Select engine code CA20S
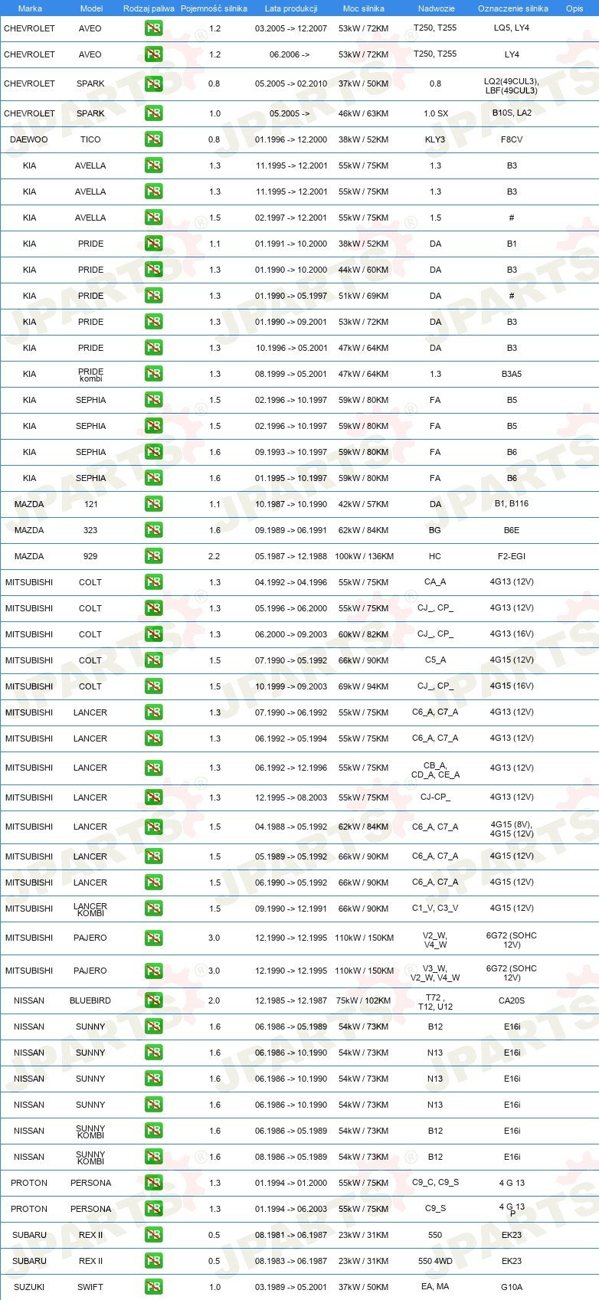599x1300 pixels. (x=512, y=1000)
